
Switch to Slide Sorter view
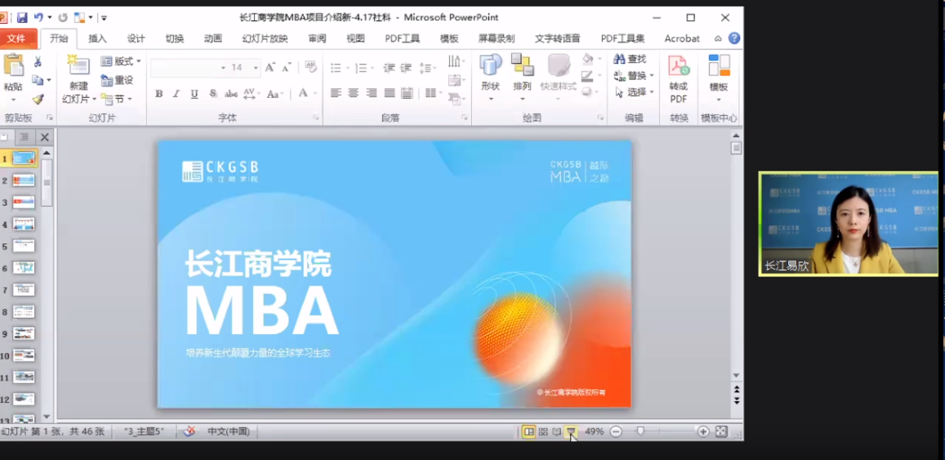tap(543, 431)
